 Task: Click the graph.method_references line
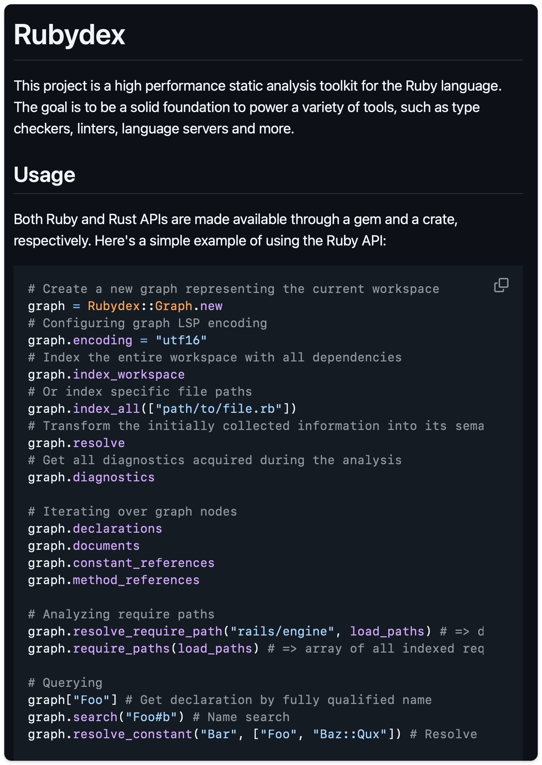[114, 580]
